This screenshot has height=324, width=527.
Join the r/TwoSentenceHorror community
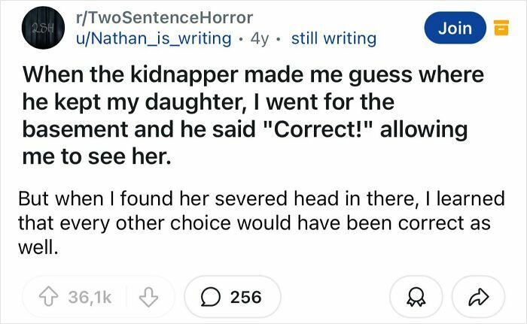coord(455,28)
